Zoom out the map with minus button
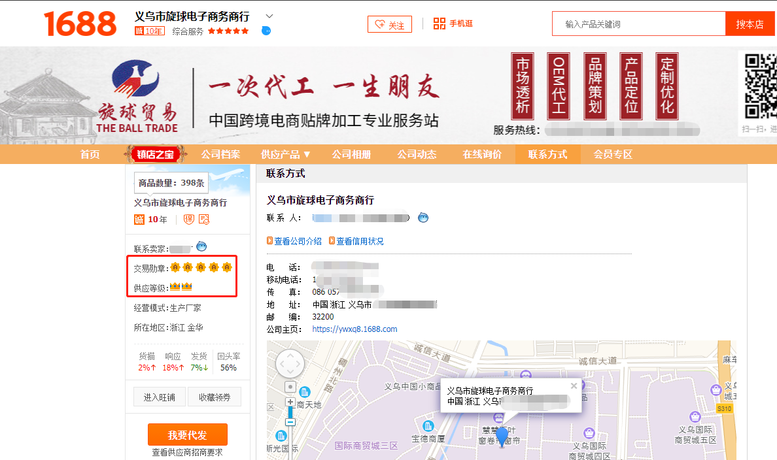 [x=290, y=422]
